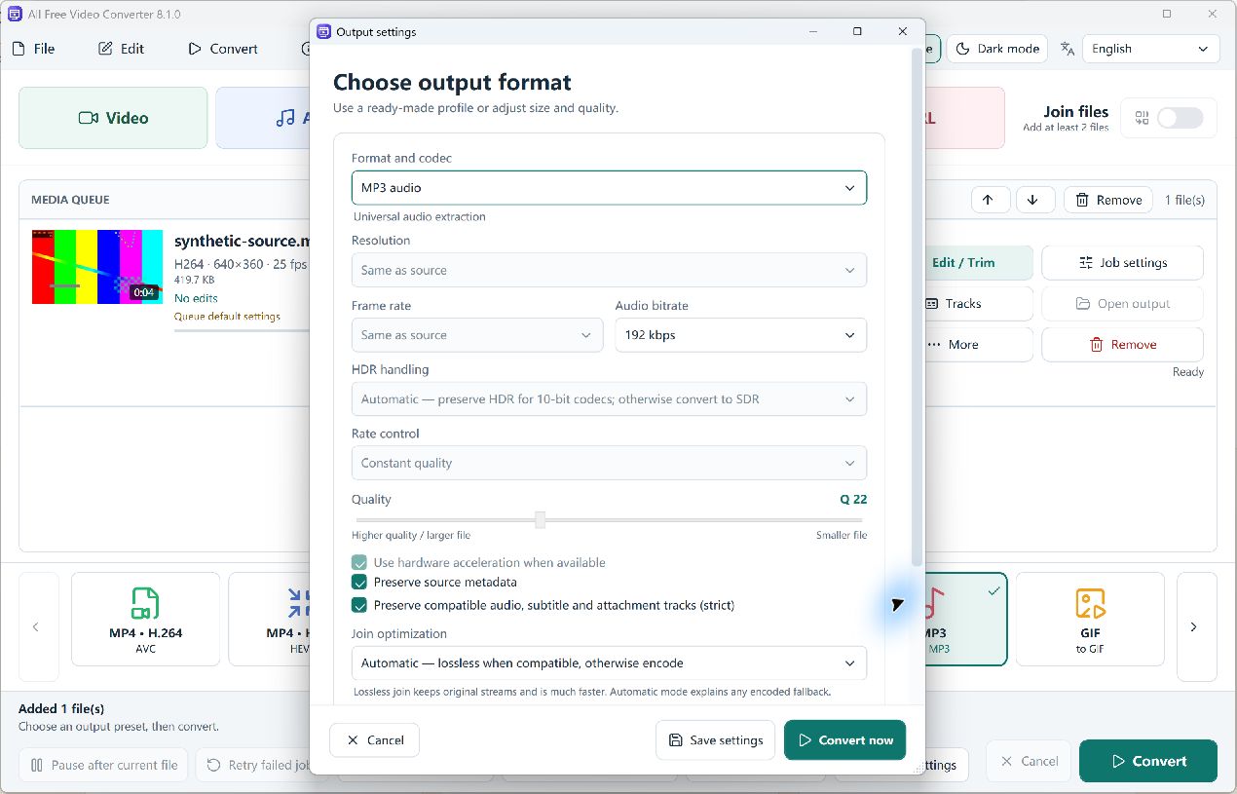The image size is (1237, 794).
Task: Open the Audio bitrate 192 kbps dropdown
Action: 741,335
